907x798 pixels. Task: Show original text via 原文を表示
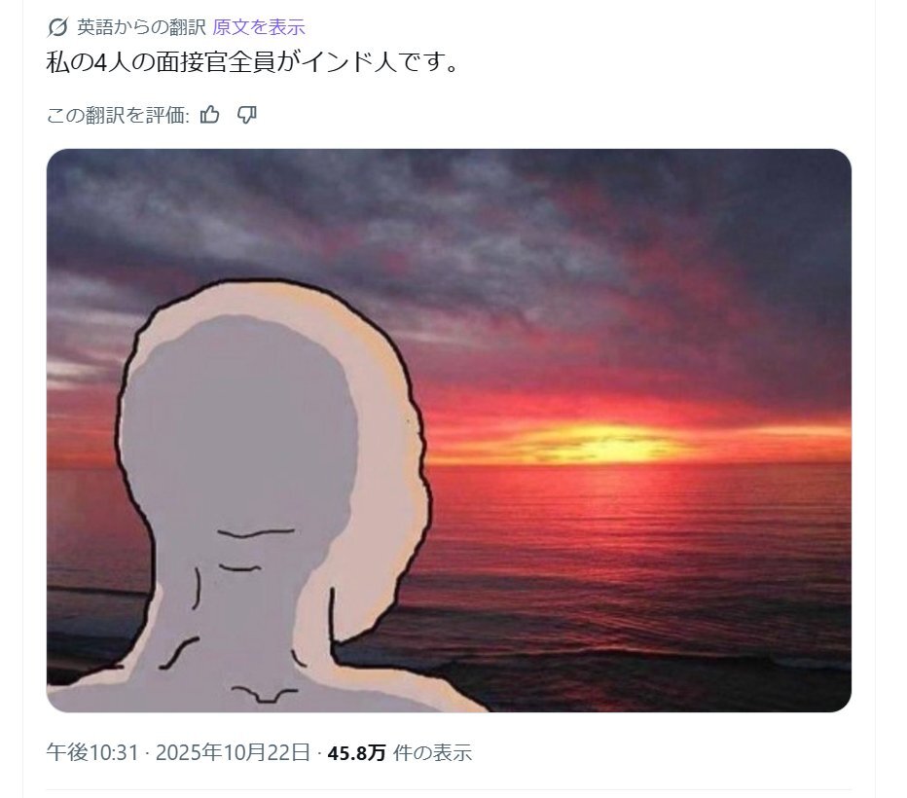[x=259, y=27]
